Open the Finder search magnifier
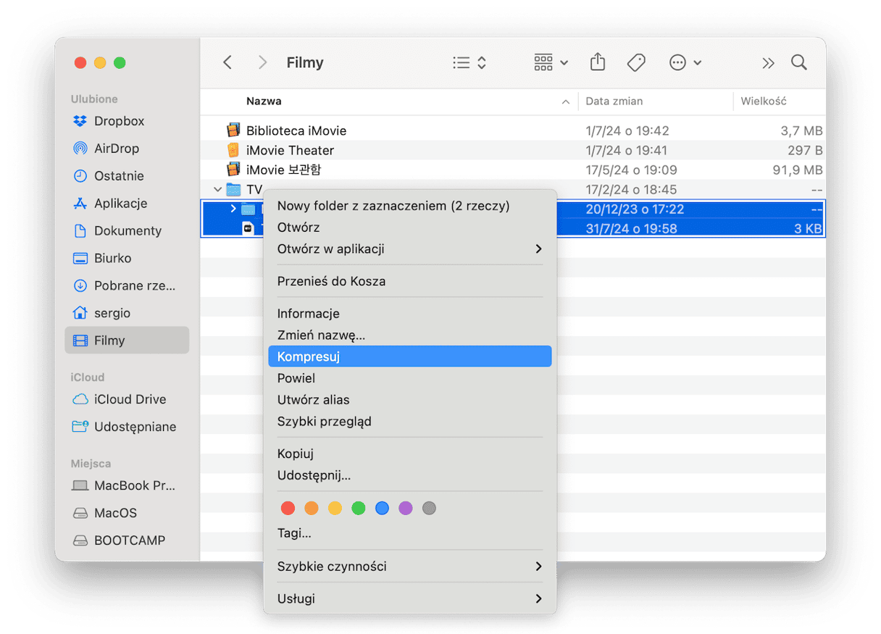This screenshot has width=881, height=634. 799,62
